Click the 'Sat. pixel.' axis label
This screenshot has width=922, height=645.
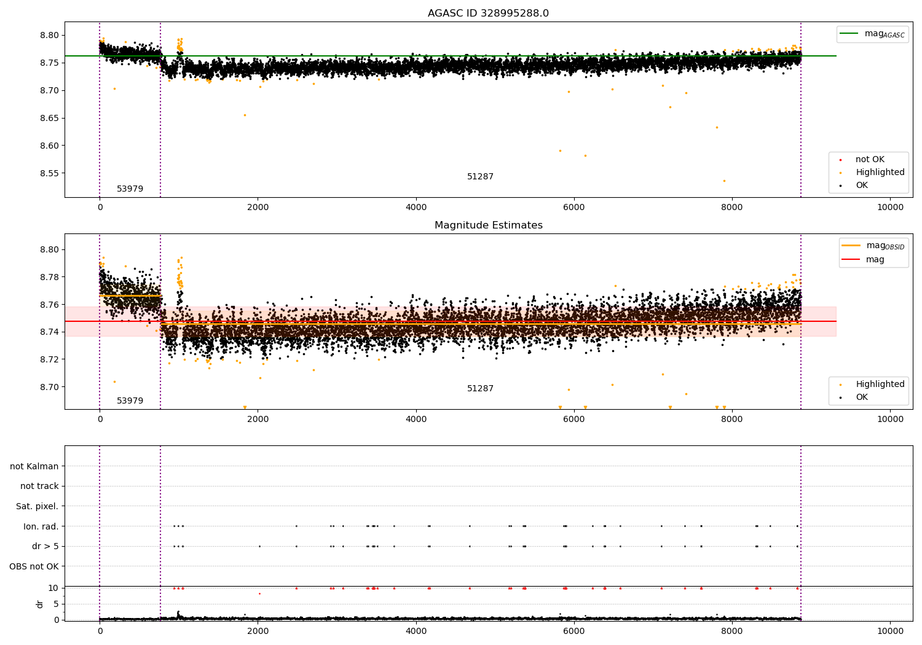click(37, 506)
